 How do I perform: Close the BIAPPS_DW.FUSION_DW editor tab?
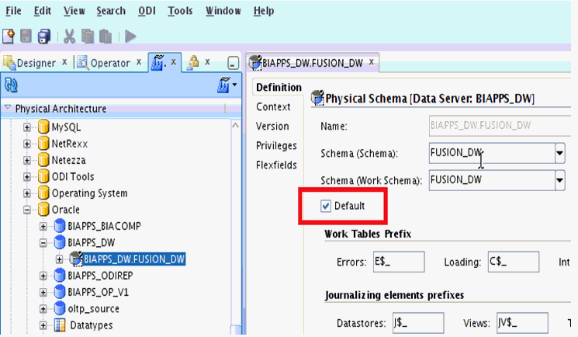click(372, 62)
